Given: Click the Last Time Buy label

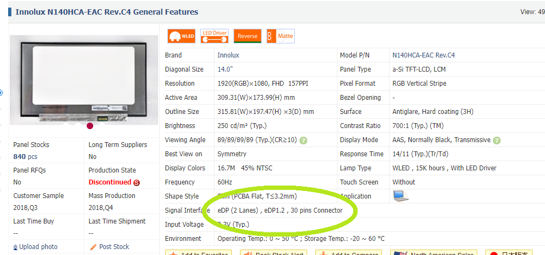Looking at the screenshot, I should [34, 221].
